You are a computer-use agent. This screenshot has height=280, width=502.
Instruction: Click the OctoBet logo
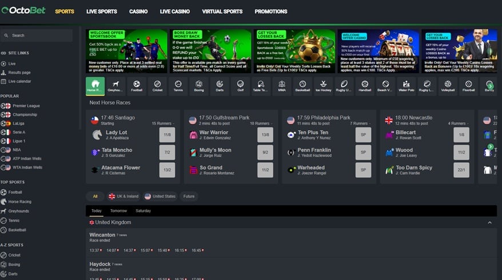23,10
